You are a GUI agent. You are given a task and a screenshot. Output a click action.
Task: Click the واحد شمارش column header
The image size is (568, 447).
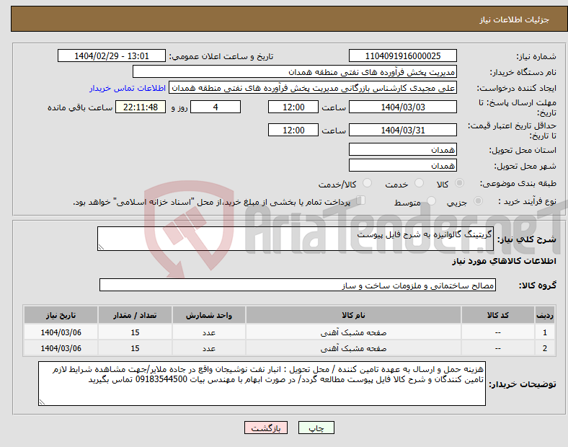[209, 315]
